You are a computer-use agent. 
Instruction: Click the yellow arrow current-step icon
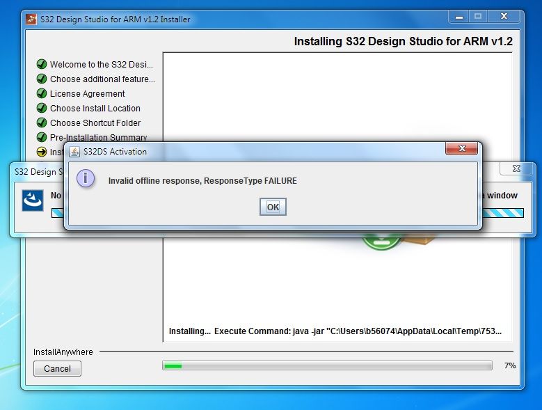[x=42, y=152]
